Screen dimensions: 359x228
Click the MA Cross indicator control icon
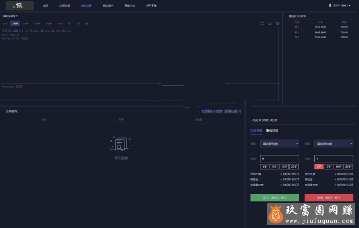[23, 38]
